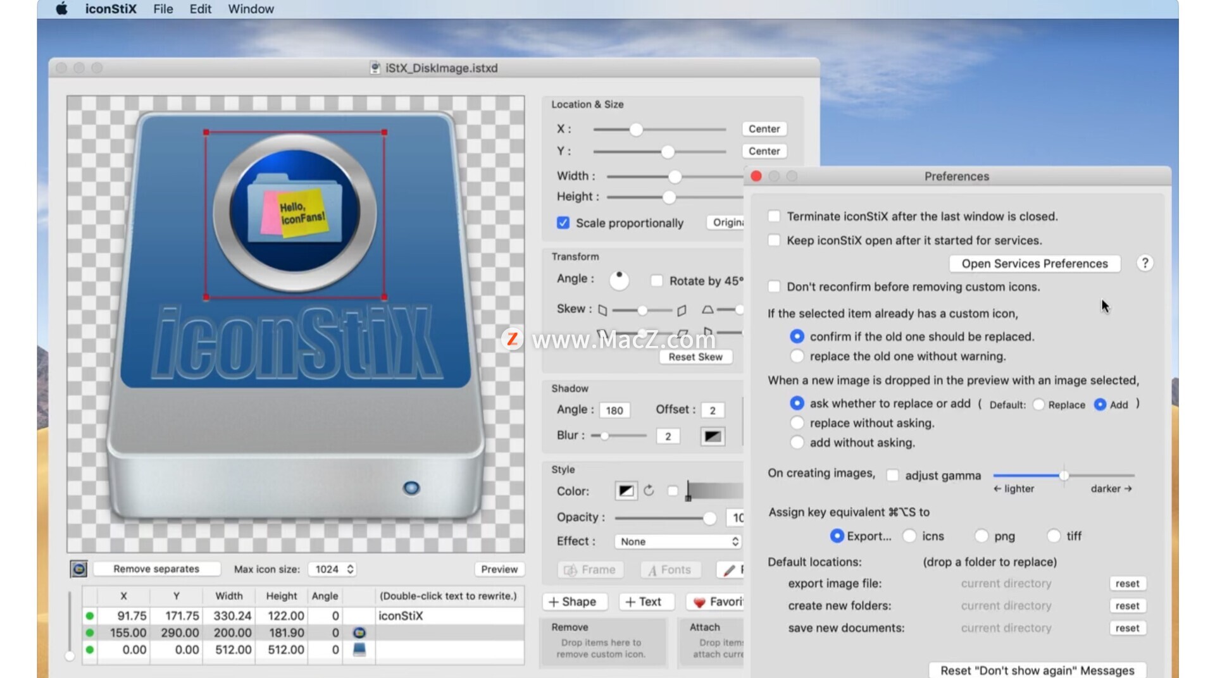Assign key equivalent to Export...
1215x678 pixels.
tap(837, 536)
